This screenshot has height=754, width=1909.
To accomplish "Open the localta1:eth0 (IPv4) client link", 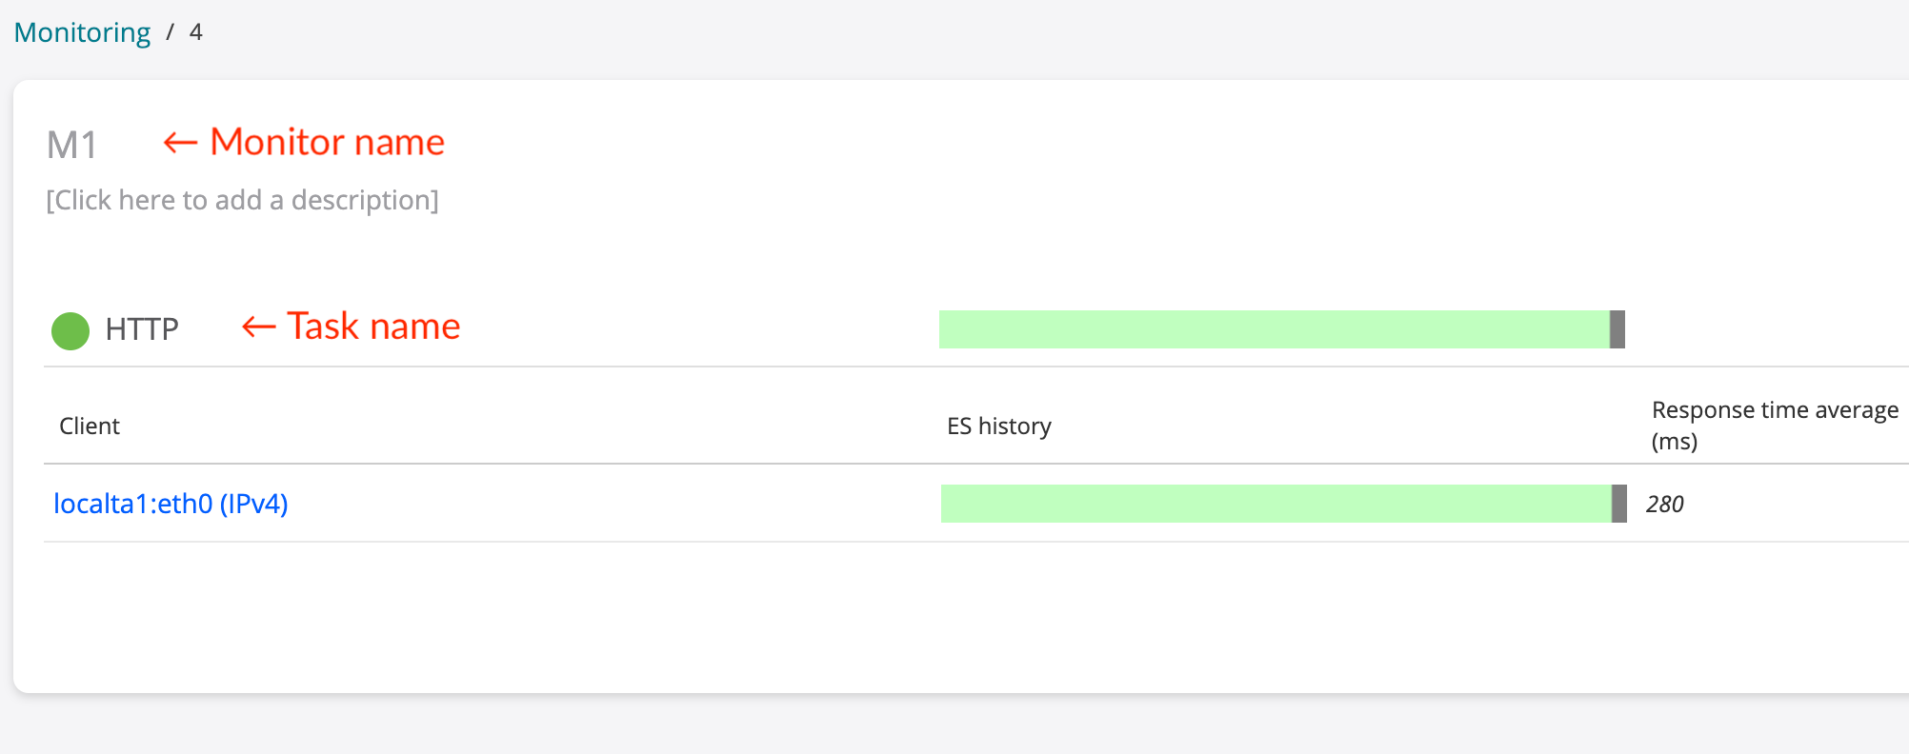I will (171, 504).
